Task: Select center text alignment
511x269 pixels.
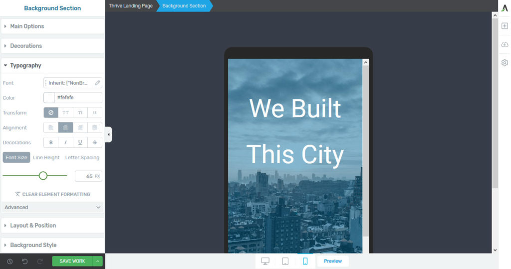Action: 65,127
